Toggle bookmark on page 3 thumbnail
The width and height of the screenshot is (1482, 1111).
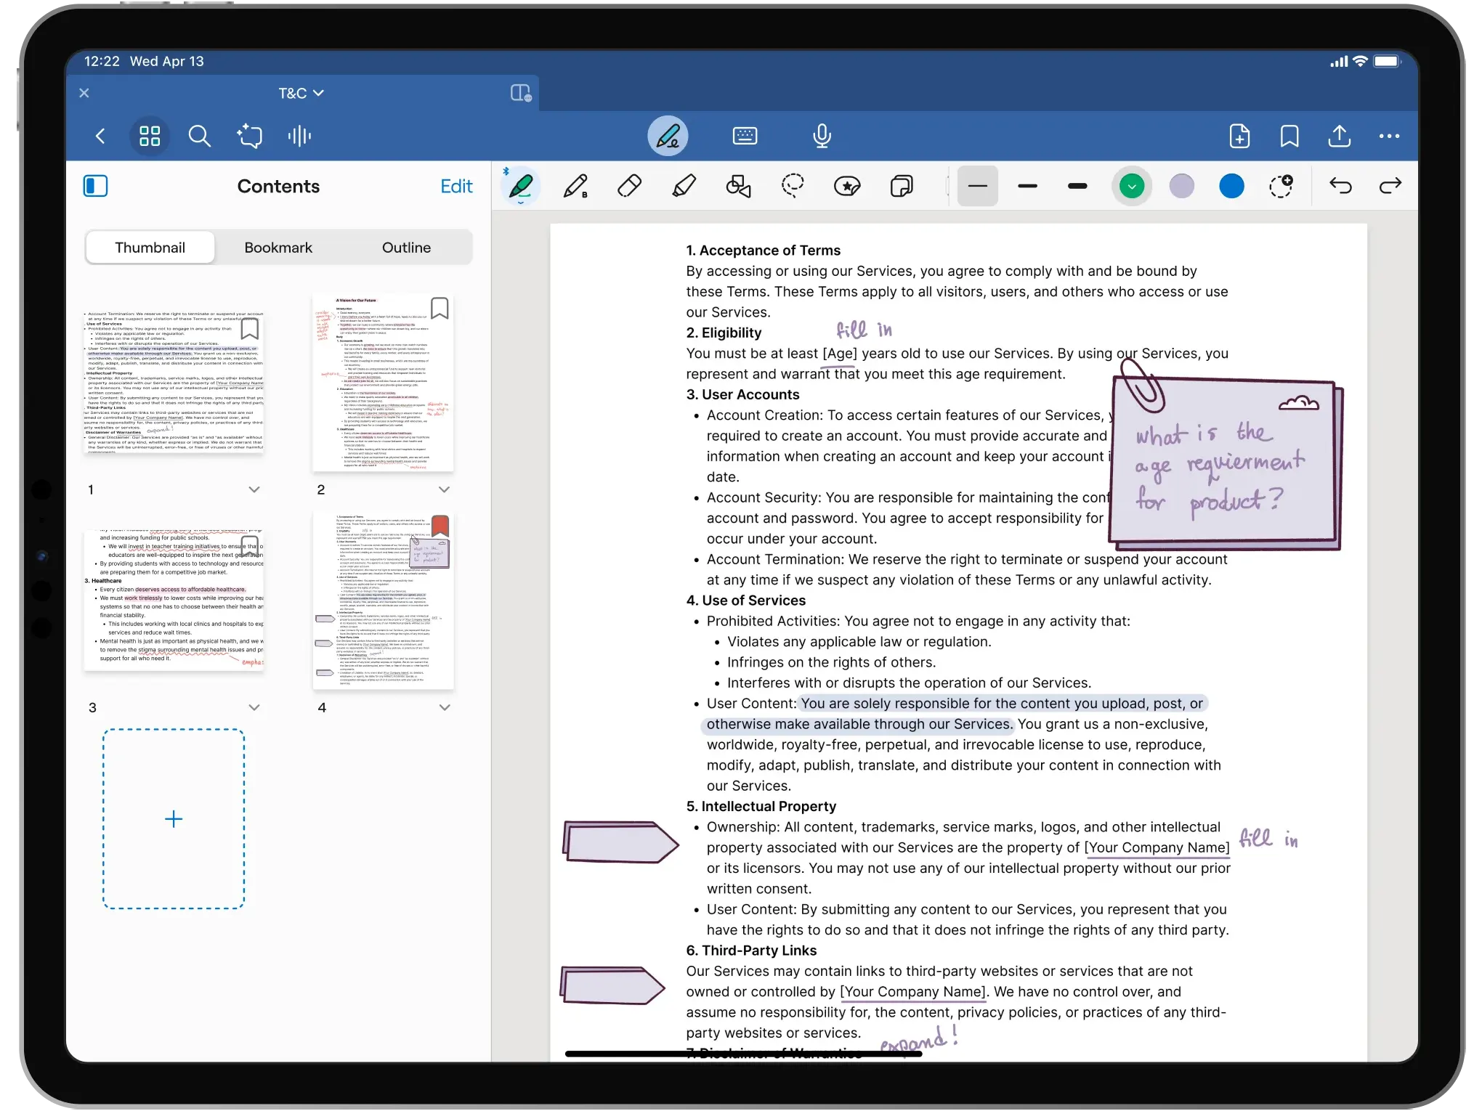tap(250, 546)
